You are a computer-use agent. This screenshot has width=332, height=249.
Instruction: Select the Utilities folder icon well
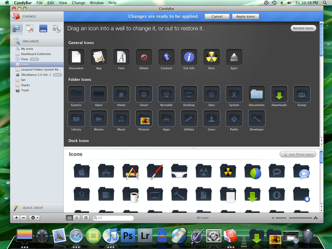coord(189,118)
